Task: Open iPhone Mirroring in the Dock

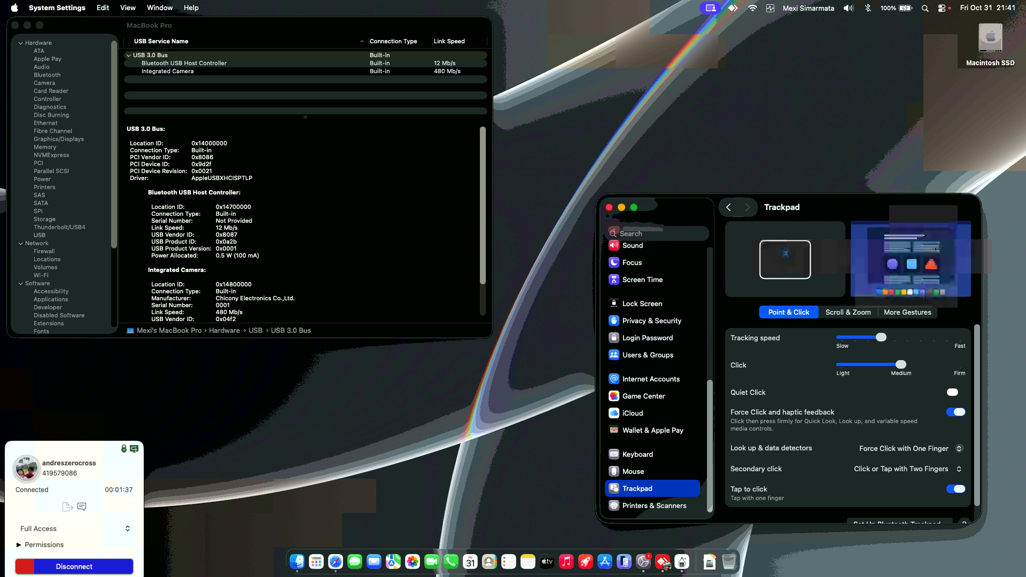Action: pos(624,562)
